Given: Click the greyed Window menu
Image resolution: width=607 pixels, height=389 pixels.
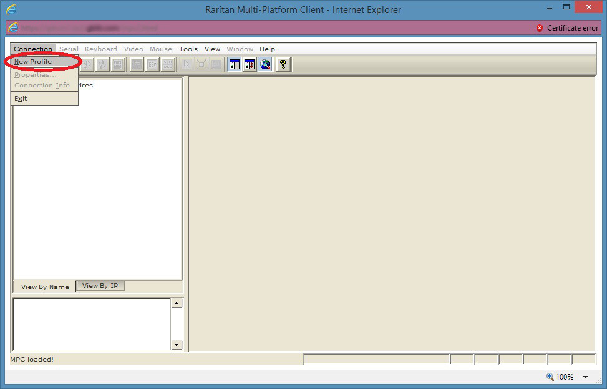Looking at the screenshot, I should [240, 49].
